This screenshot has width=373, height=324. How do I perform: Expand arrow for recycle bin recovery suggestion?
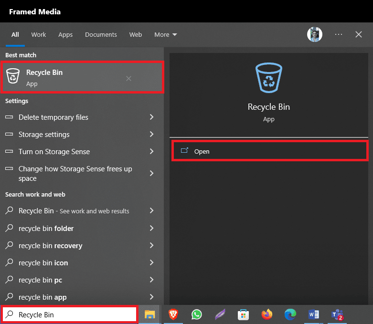point(151,245)
